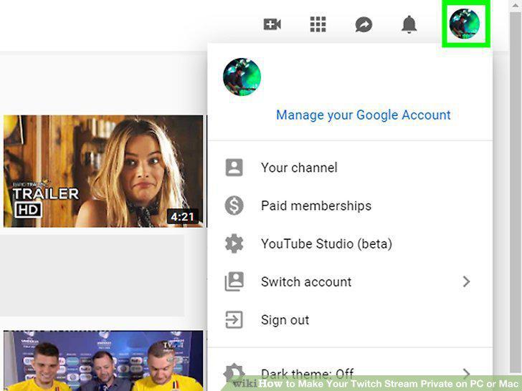Choose Sign out from the menu
This screenshot has height=391, width=522.
tap(350, 320)
